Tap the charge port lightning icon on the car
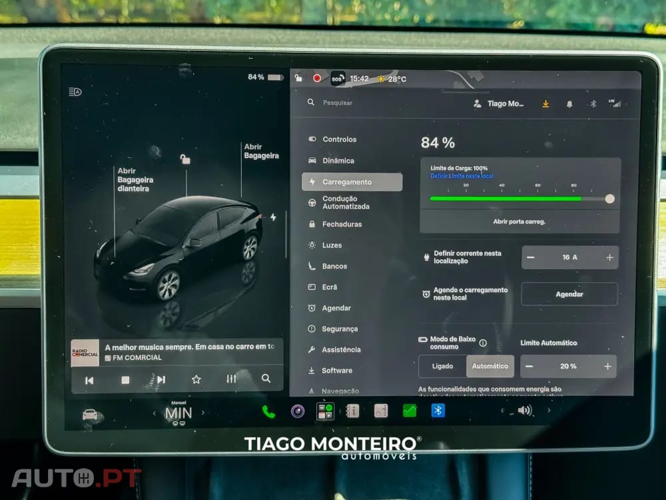The image size is (666, 500). [273, 217]
